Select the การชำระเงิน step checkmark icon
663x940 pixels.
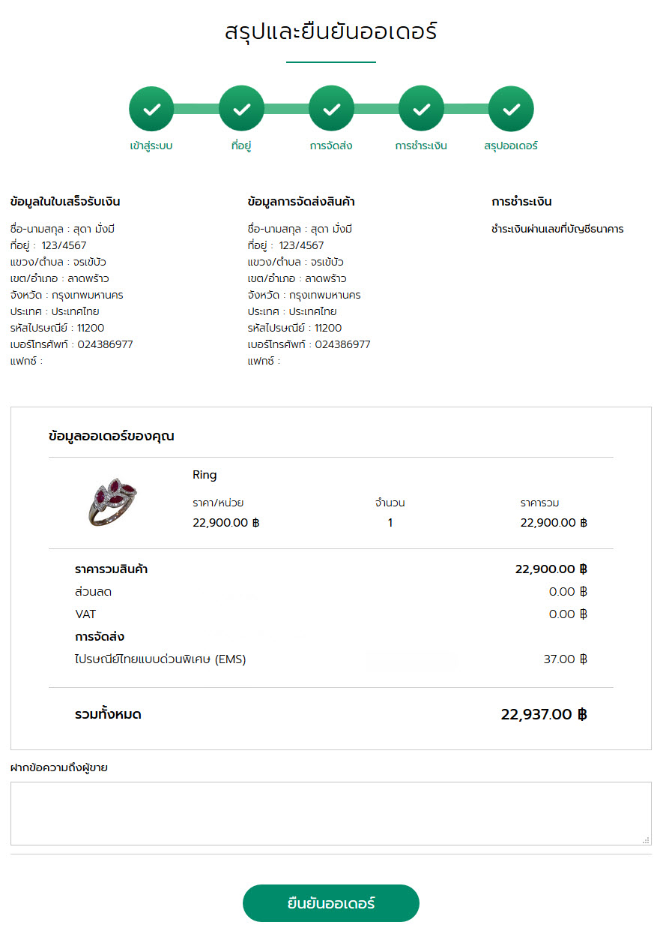(421, 109)
